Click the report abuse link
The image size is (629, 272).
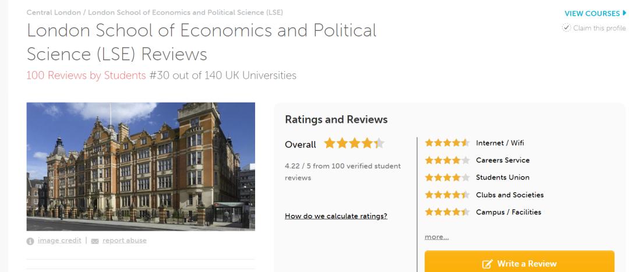(124, 241)
